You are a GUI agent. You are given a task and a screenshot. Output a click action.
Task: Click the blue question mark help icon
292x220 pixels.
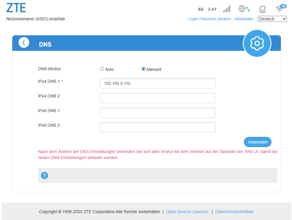[x=44, y=175]
